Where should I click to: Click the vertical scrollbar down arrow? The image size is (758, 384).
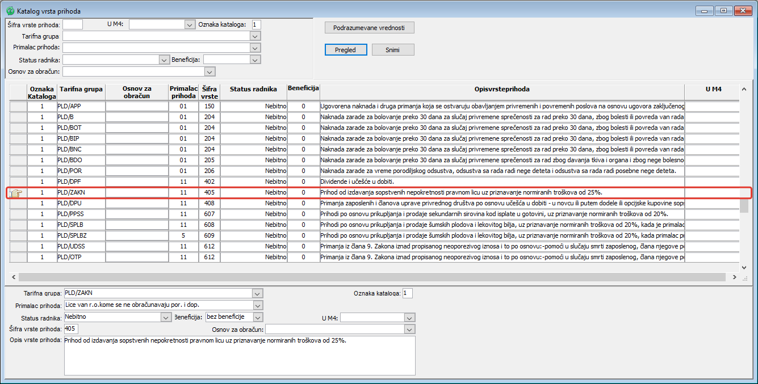[x=744, y=267]
